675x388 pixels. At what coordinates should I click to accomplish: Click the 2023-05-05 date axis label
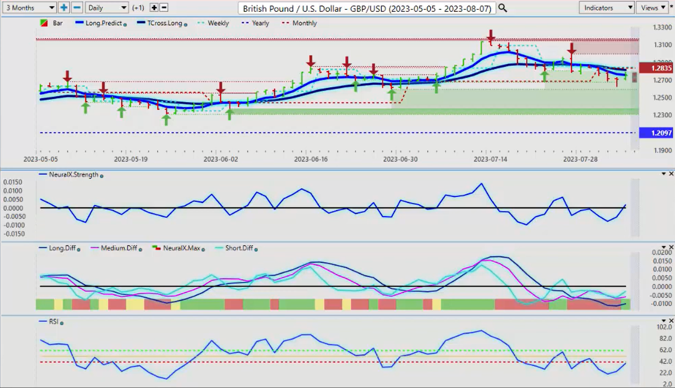(x=40, y=159)
